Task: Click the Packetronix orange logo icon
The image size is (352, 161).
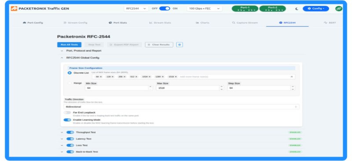Action: [14, 8]
